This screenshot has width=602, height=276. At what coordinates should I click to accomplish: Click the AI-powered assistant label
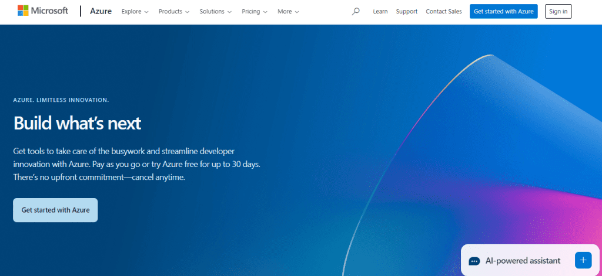(523, 261)
